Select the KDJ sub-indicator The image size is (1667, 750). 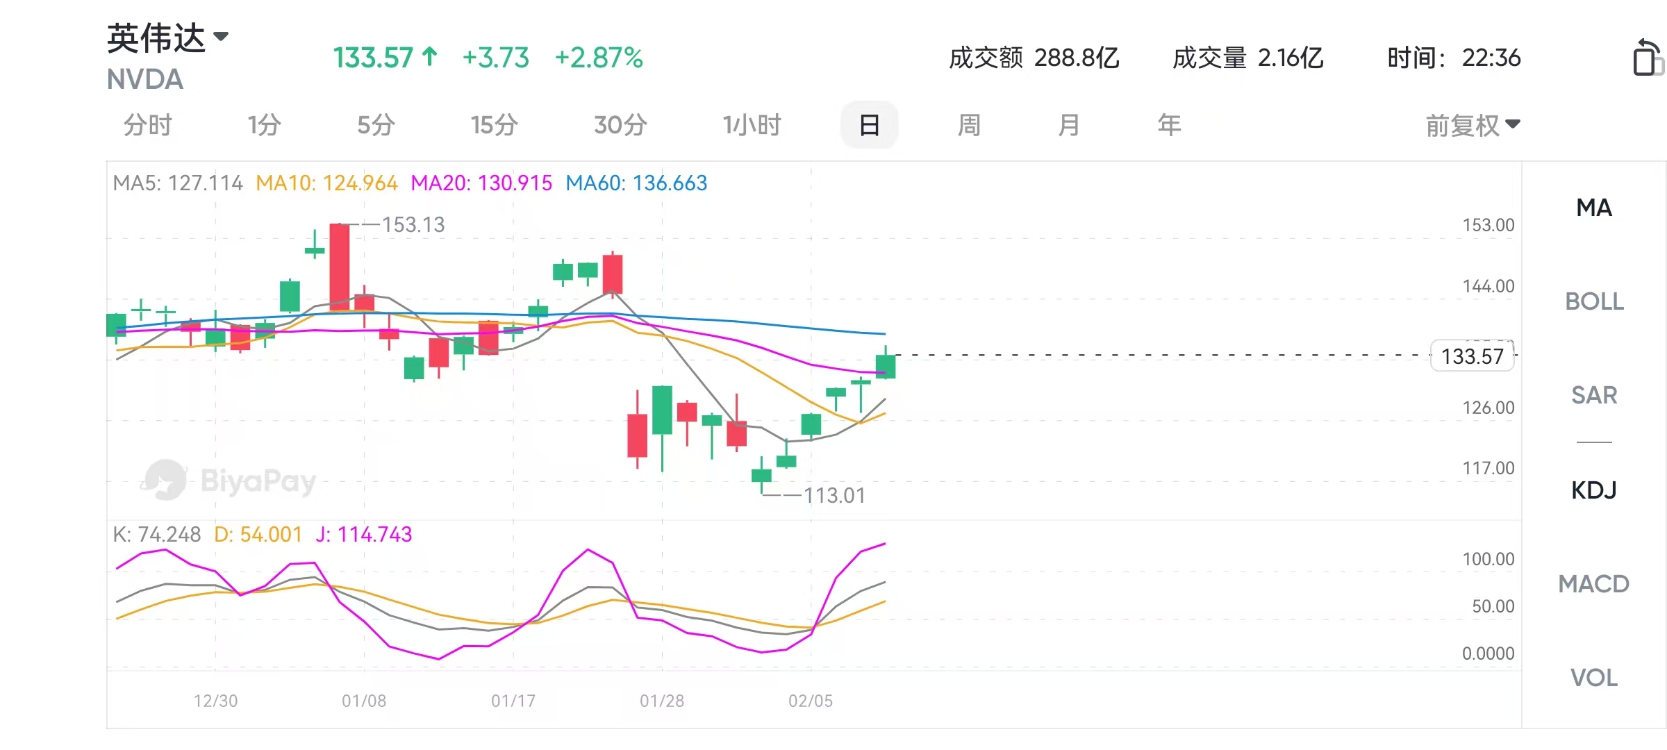[x=1594, y=490]
